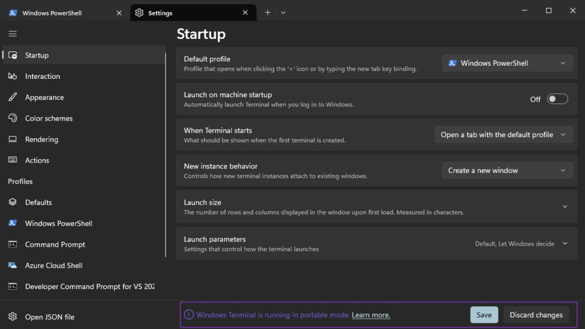
Task: Click the Learn more link
Action: (x=370, y=315)
